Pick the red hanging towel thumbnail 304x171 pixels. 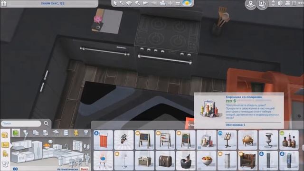[x=103, y=140]
